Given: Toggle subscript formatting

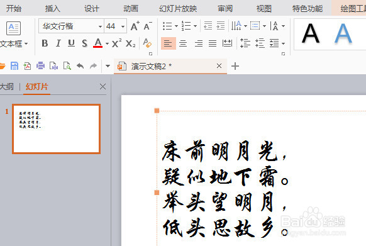Looking at the screenshot, I should pos(130,43).
